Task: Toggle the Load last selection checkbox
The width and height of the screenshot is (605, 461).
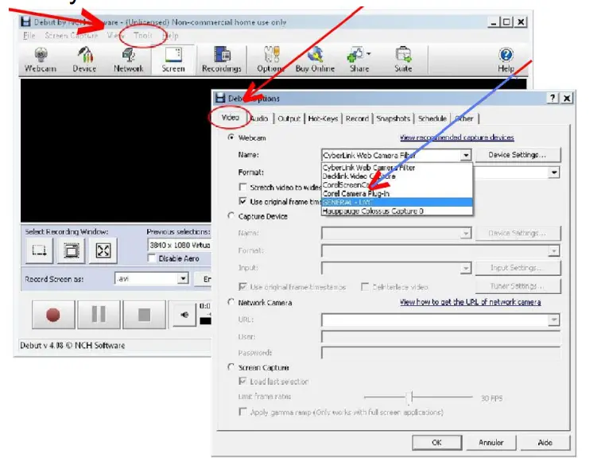Action: coord(242,382)
